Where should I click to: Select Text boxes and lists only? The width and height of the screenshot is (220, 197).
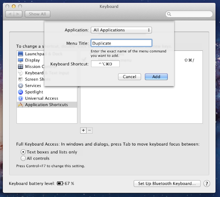[x=23, y=152]
